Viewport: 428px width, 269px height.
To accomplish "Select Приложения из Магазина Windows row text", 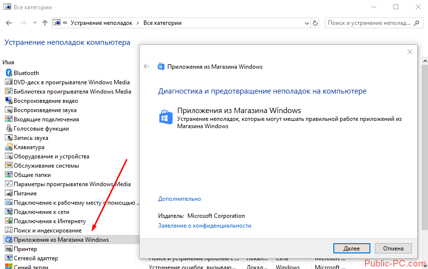I will pyautogui.click(x=61, y=240).
